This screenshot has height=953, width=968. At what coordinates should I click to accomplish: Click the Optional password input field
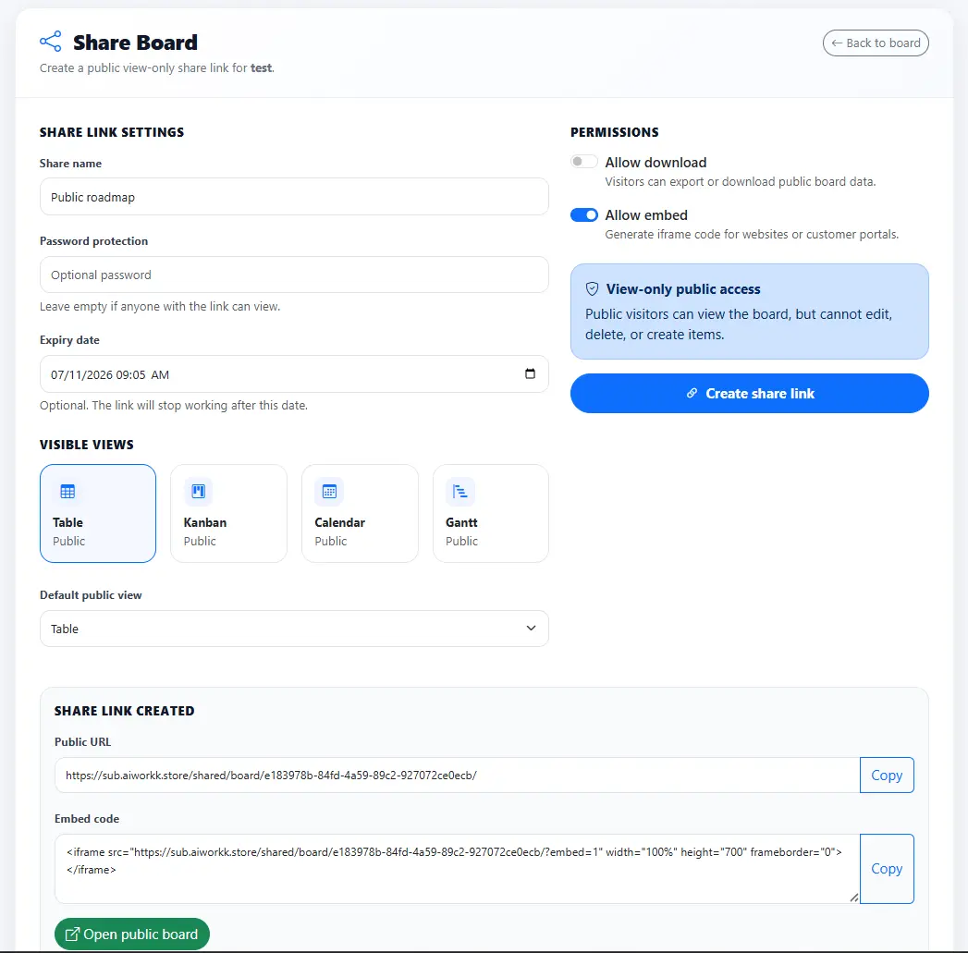tap(294, 275)
